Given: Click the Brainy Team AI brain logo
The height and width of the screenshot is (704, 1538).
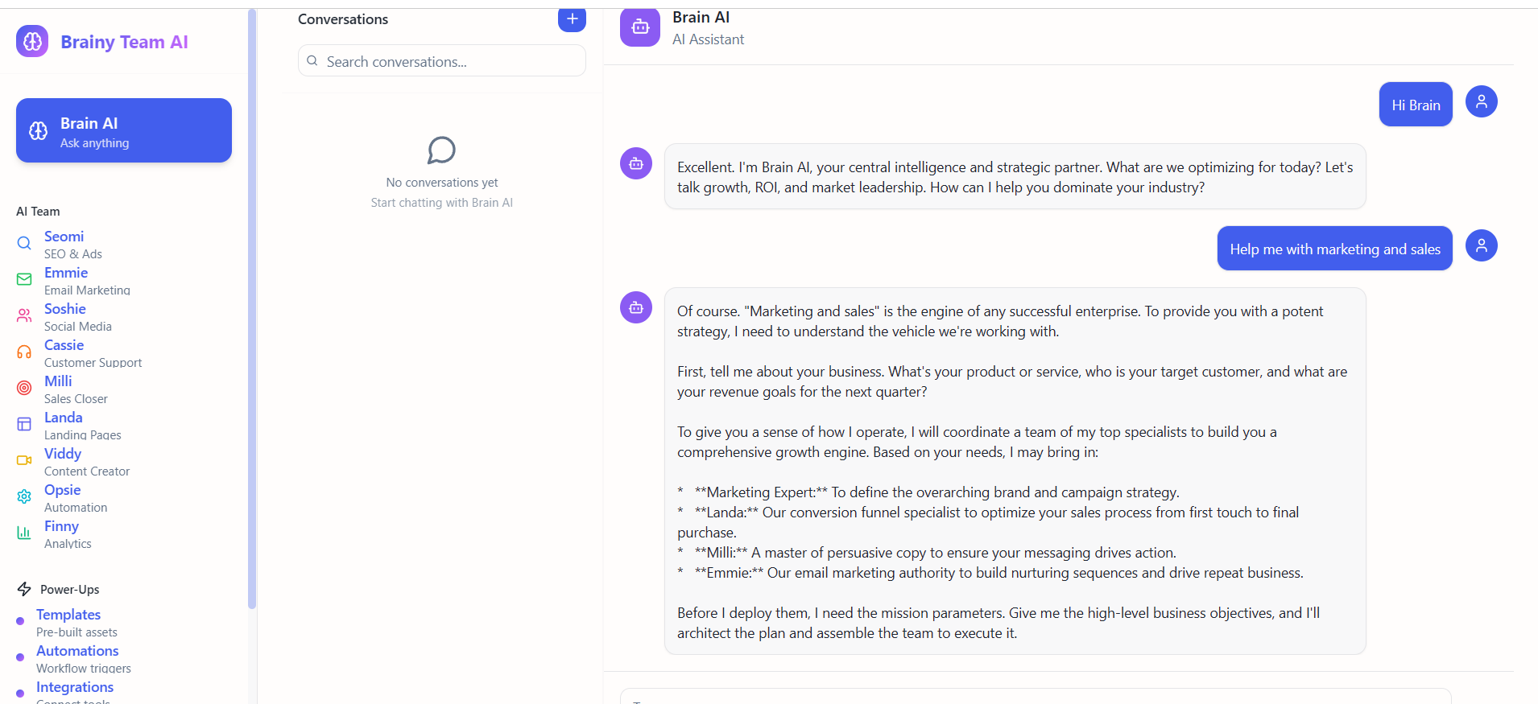Looking at the screenshot, I should point(32,41).
